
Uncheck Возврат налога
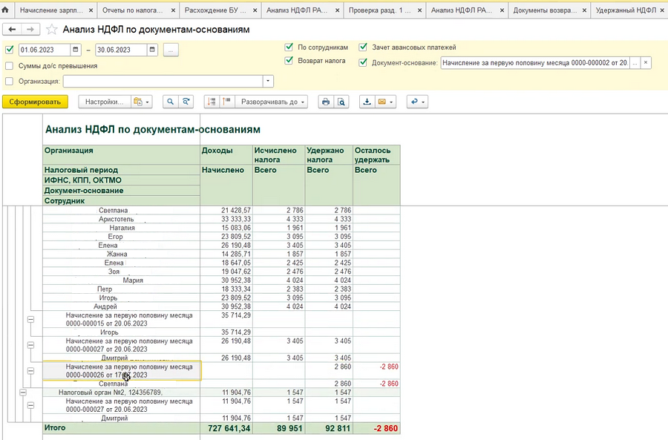(x=289, y=61)
